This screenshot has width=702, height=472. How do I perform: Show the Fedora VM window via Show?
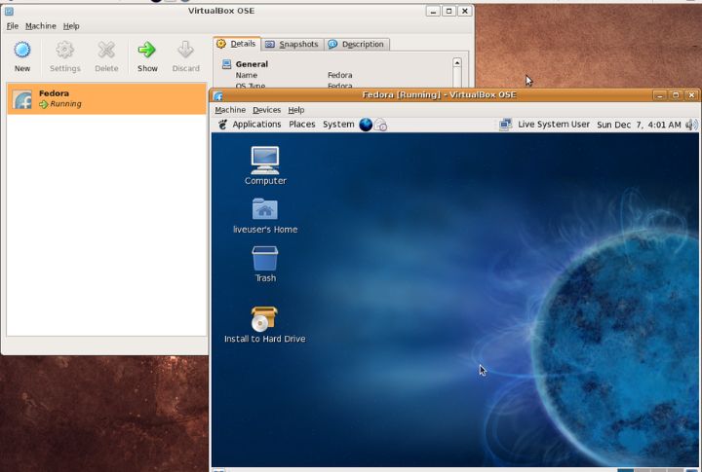click(147, 56)
